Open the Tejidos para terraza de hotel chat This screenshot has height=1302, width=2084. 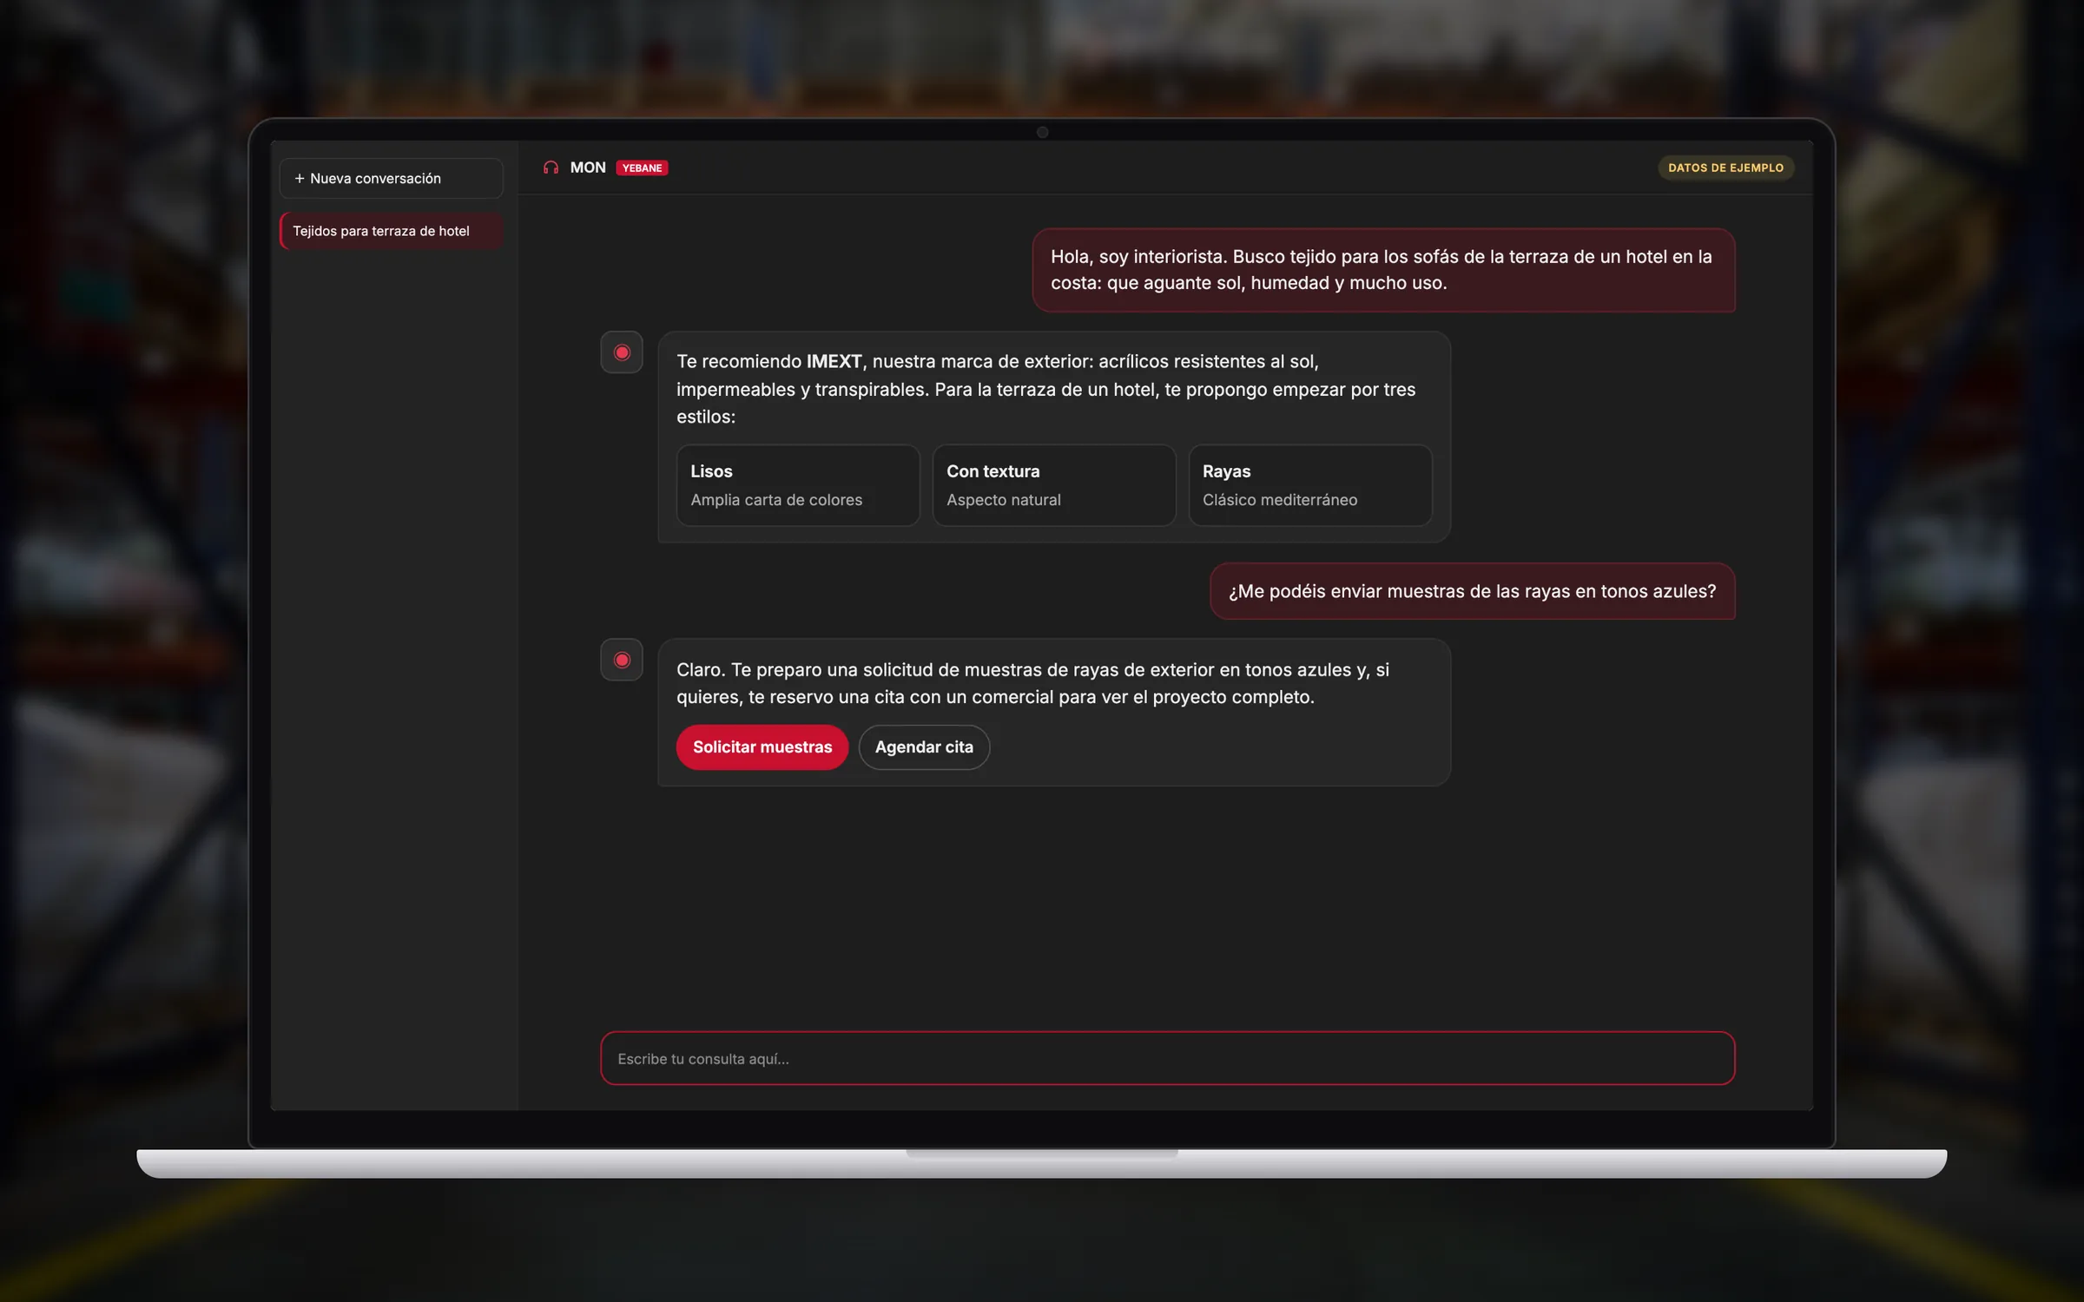tap(391, 231)
